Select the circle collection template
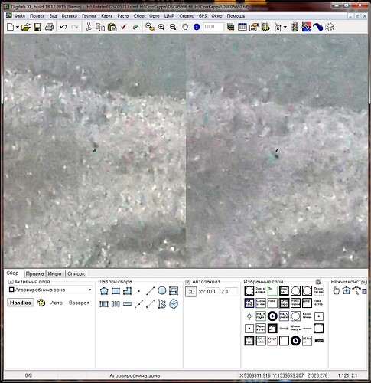Image resolution: width=371 pixels, height=383 pixels. coord(162,290)
